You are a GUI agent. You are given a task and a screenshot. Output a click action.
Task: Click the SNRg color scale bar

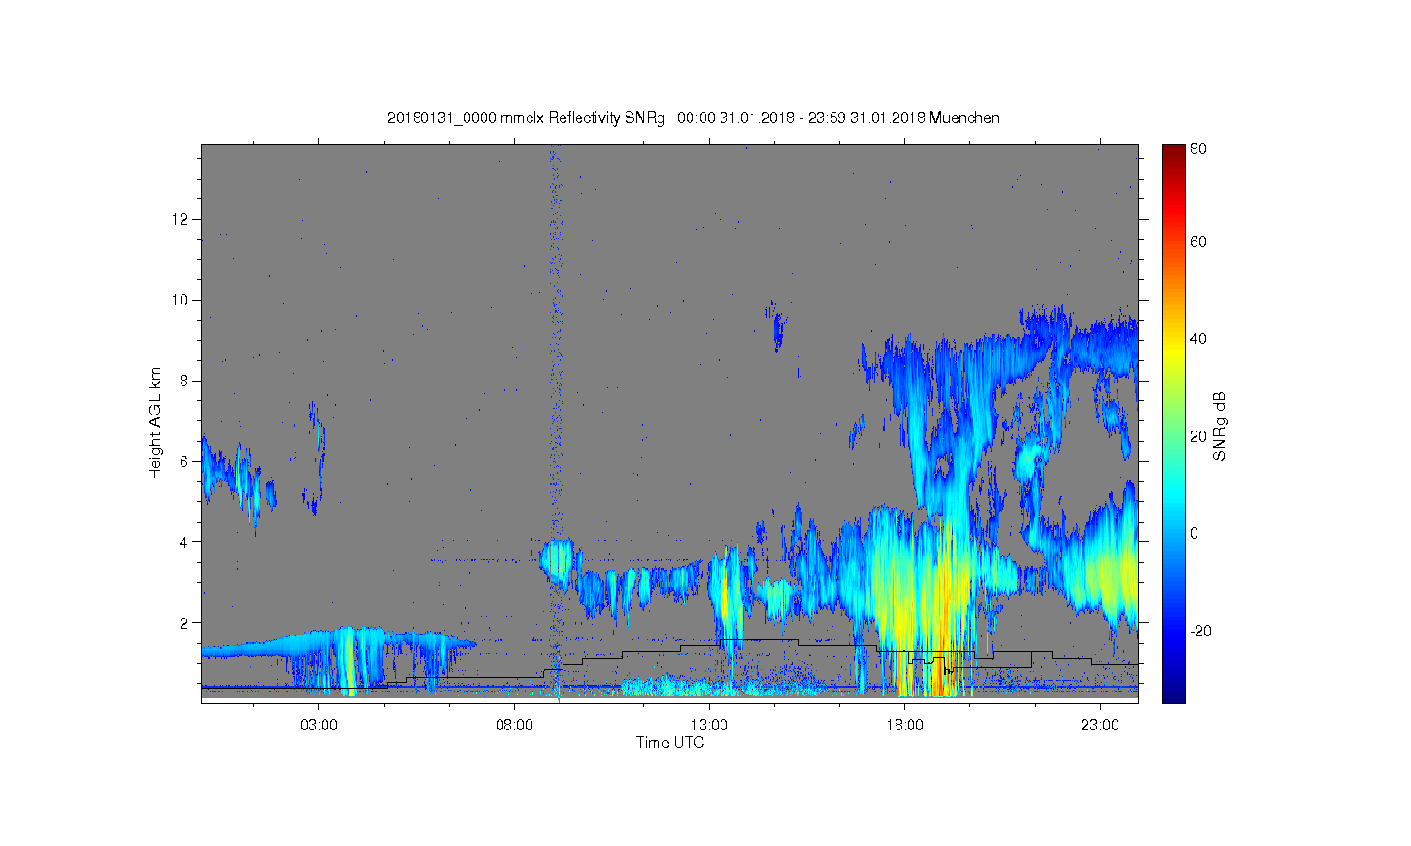click(1173, 423)
